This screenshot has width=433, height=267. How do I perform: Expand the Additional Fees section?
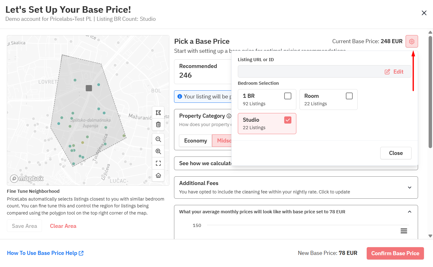point(409,188)
